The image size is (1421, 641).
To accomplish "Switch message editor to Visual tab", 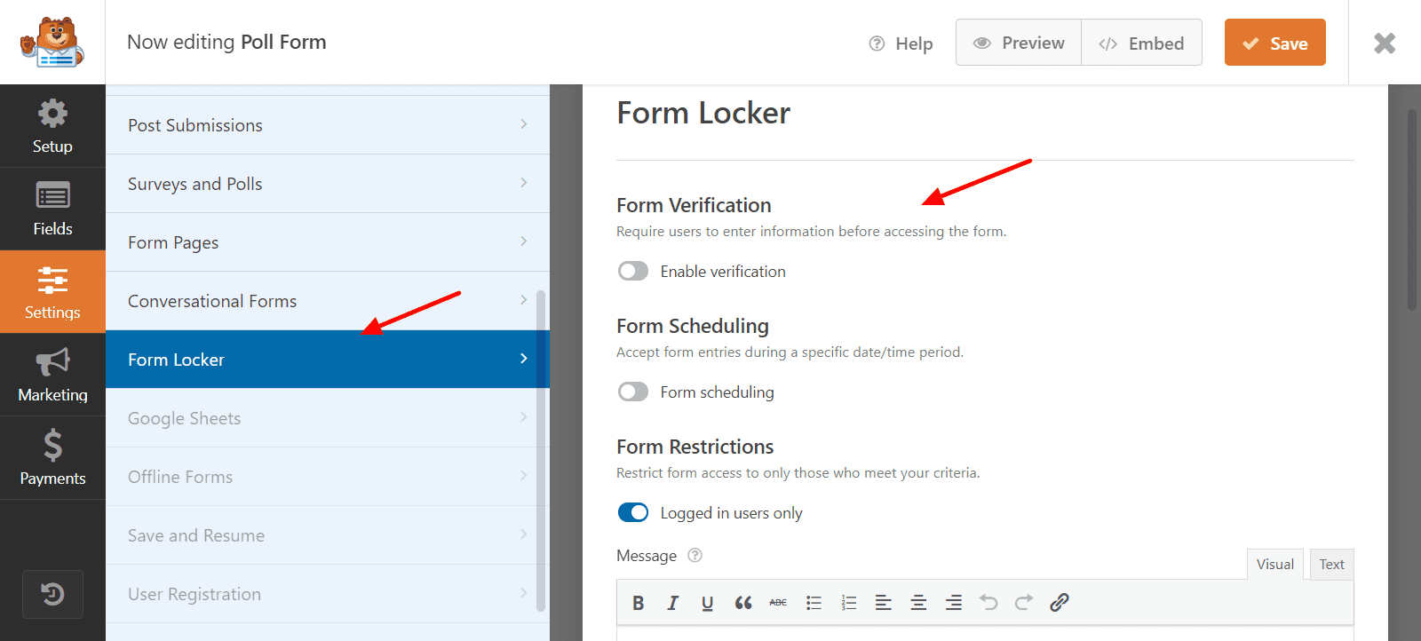I will (1275, 565).
